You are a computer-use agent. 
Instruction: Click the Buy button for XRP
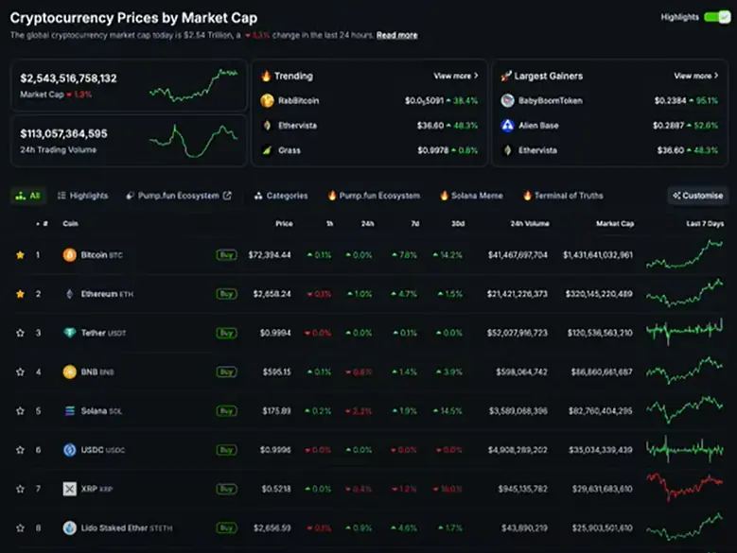226,489
